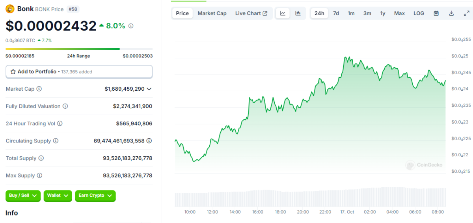Open the 24 Hour Trading Vol info icon
This screenshot has width=473, height=223.
coord(60,124)
